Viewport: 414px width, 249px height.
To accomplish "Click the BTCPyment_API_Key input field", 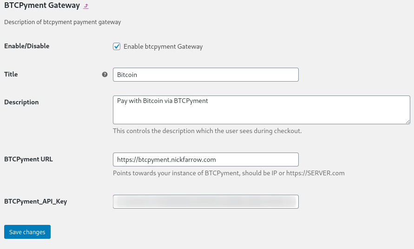I will point(206,202).
